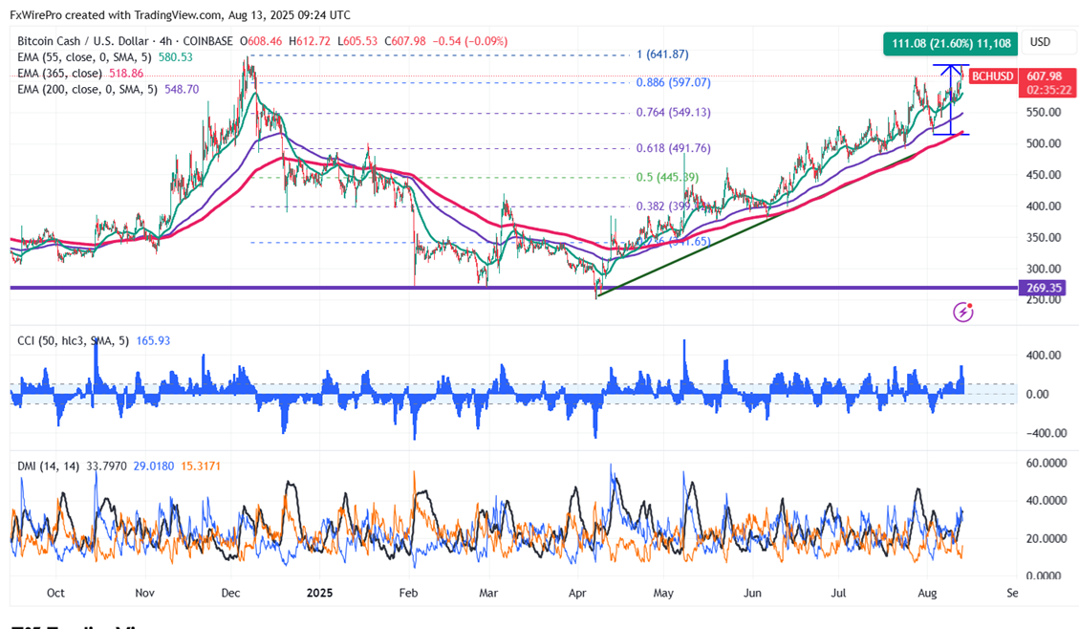Select the Fibonacci 0.618 (491.76) label
1079x629 pixels.
coord(673,148)
